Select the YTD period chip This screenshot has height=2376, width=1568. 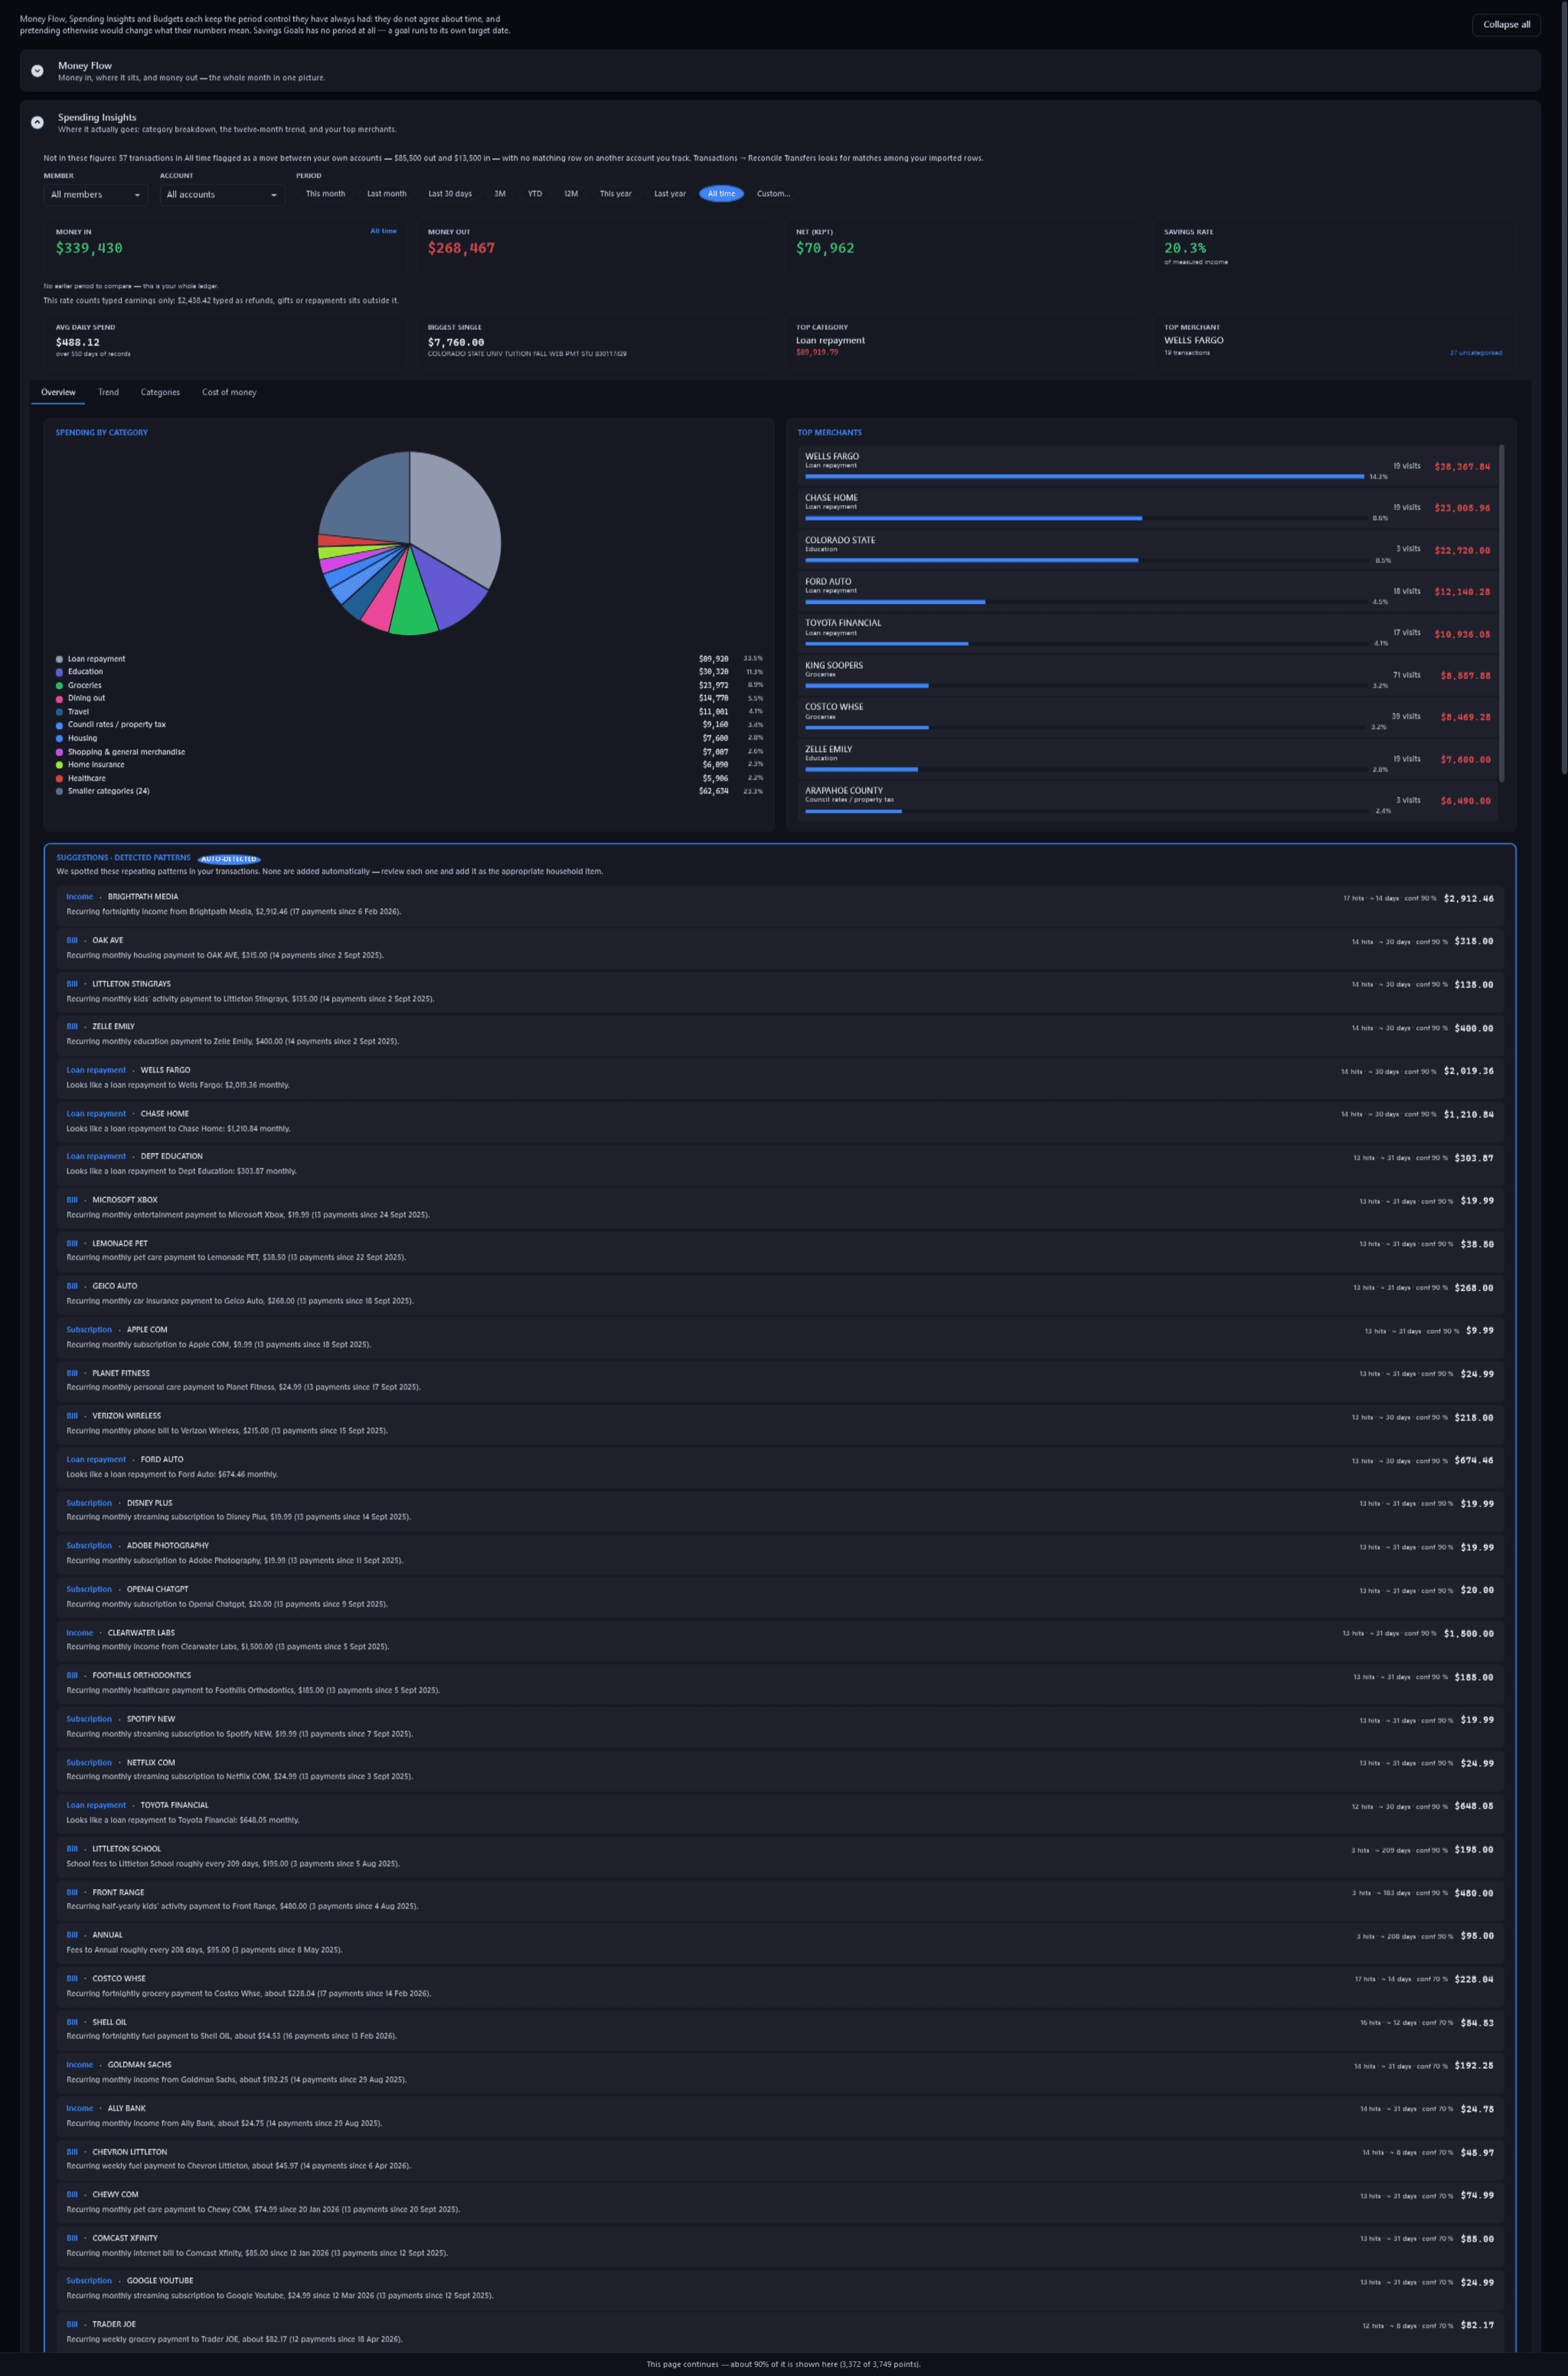[x=535, y=194]
